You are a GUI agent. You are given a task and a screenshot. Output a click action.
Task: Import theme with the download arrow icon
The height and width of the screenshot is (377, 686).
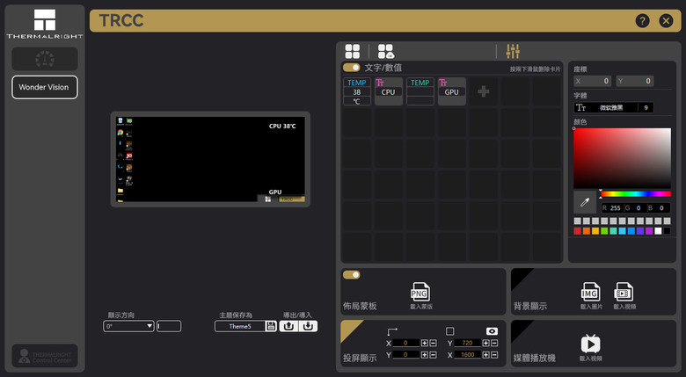tap(308, 326)
